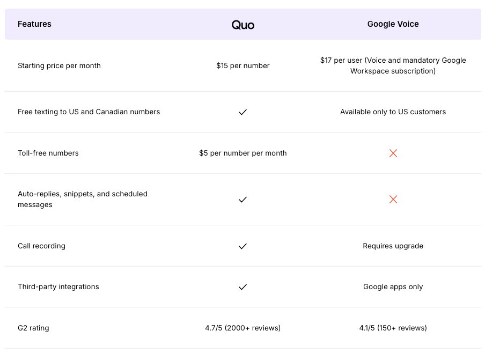Image resolution: width=485 pixels, height=353 pixels.
Task: Click the 4.1/5 (150+ reviews) rating
Action: point(393,328)
